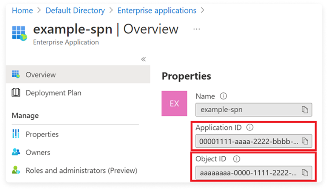
Task: Click the example-spn | Overview title
Action: point(106,29)
